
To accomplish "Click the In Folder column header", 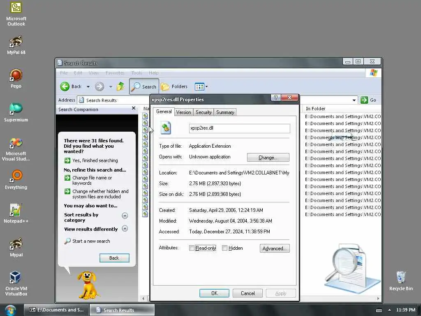I will click(x=342, y=109).
